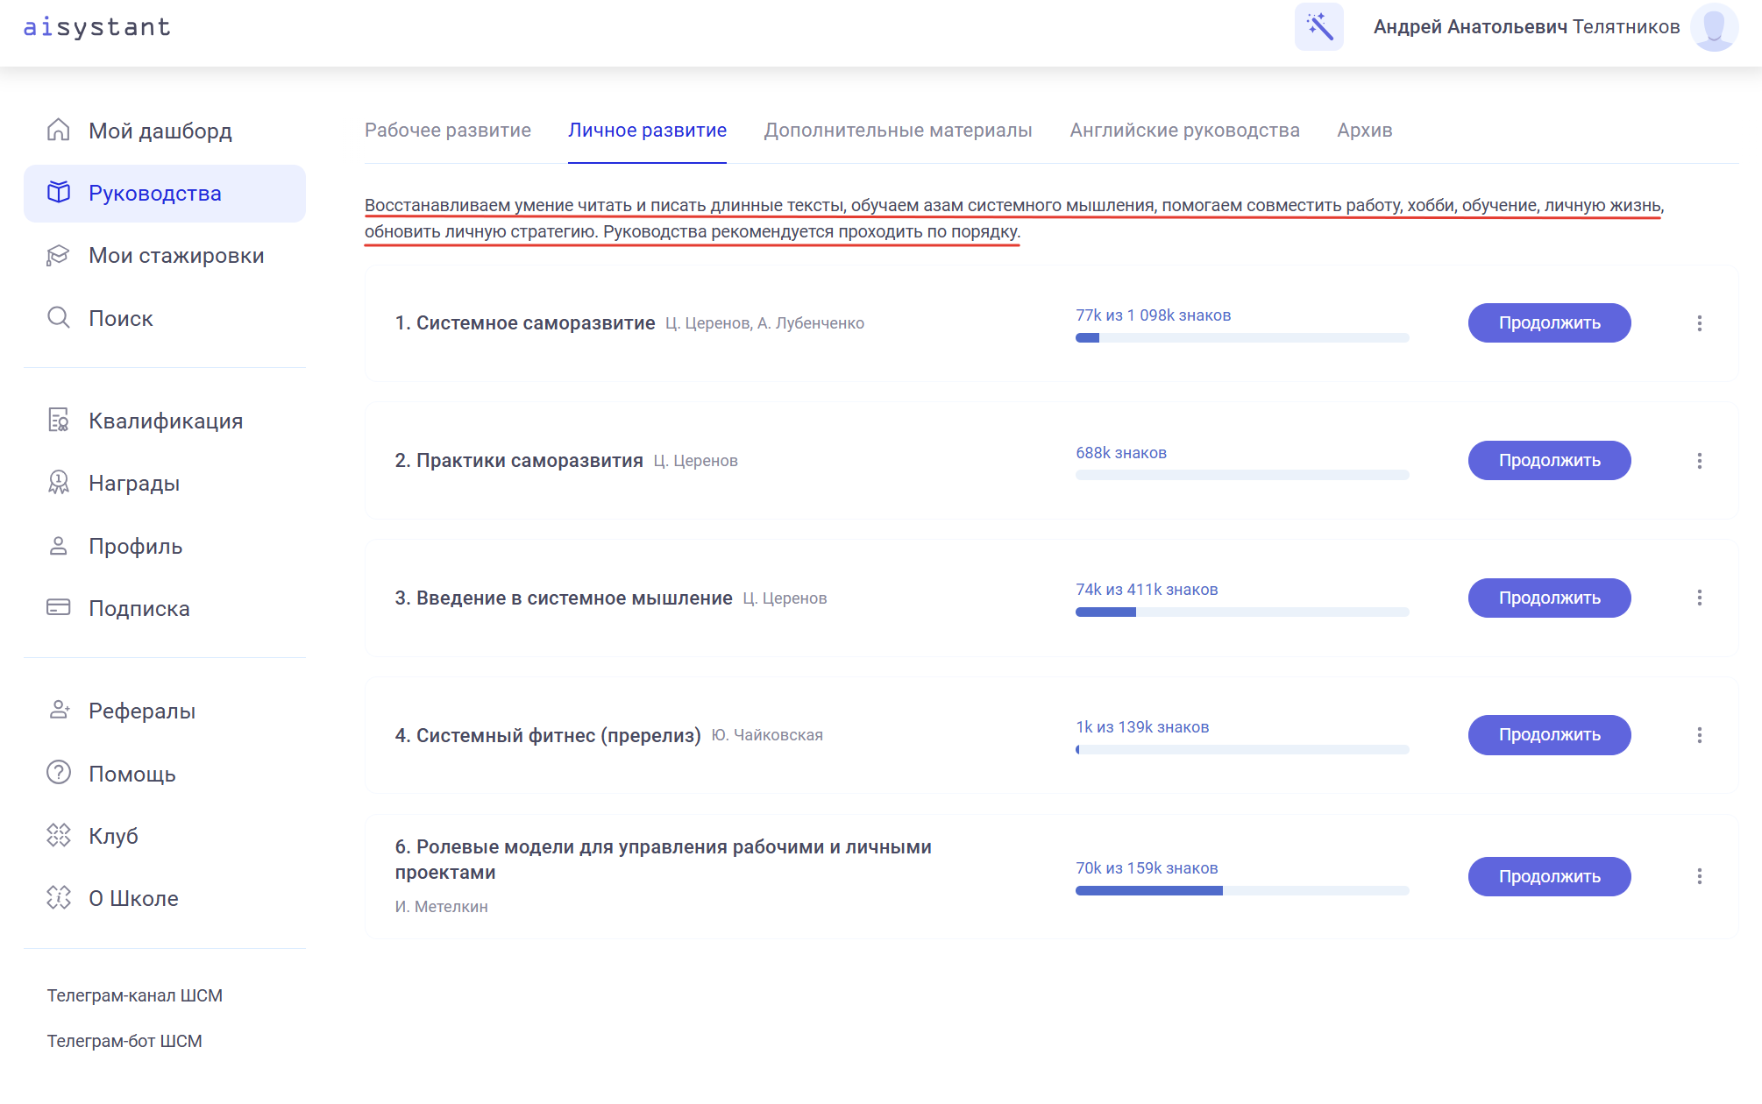Click the magnifier icon beside Поиск
Viewport: 1762px width, 1104px height.
pyautogui.click(x=59, y=317)
